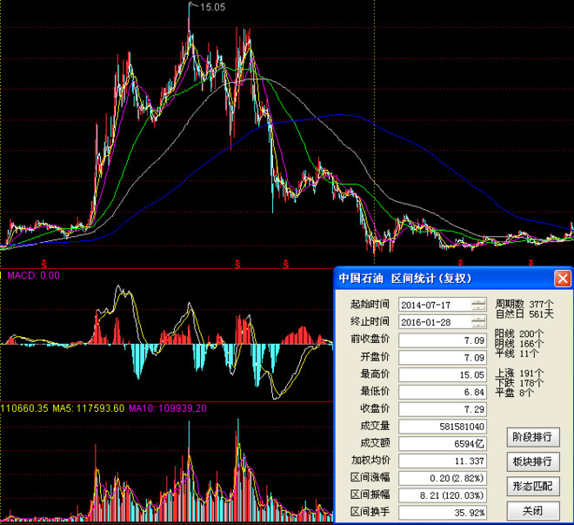Click the 自然日 561天 text
Image resolution: width=574 pixels, height=525 pixels.
[x=524, y=314]
